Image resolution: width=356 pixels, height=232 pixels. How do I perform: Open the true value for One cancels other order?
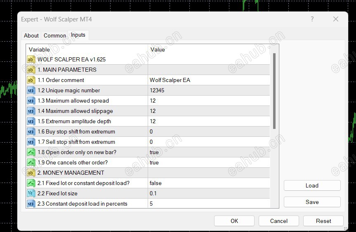(154, 162)
